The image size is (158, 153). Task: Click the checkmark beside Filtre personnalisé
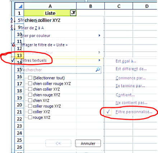click(108, 112)
